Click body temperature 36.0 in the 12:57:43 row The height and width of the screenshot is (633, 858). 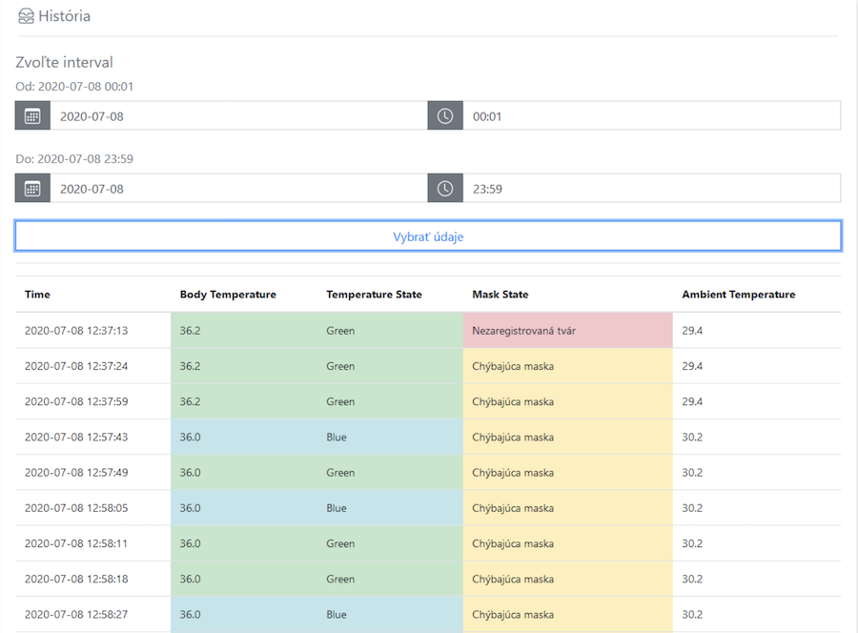190,438
